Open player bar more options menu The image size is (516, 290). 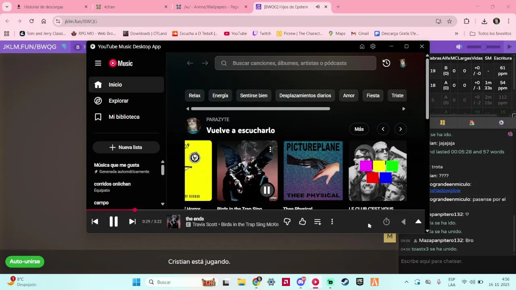tap(332, 222)
